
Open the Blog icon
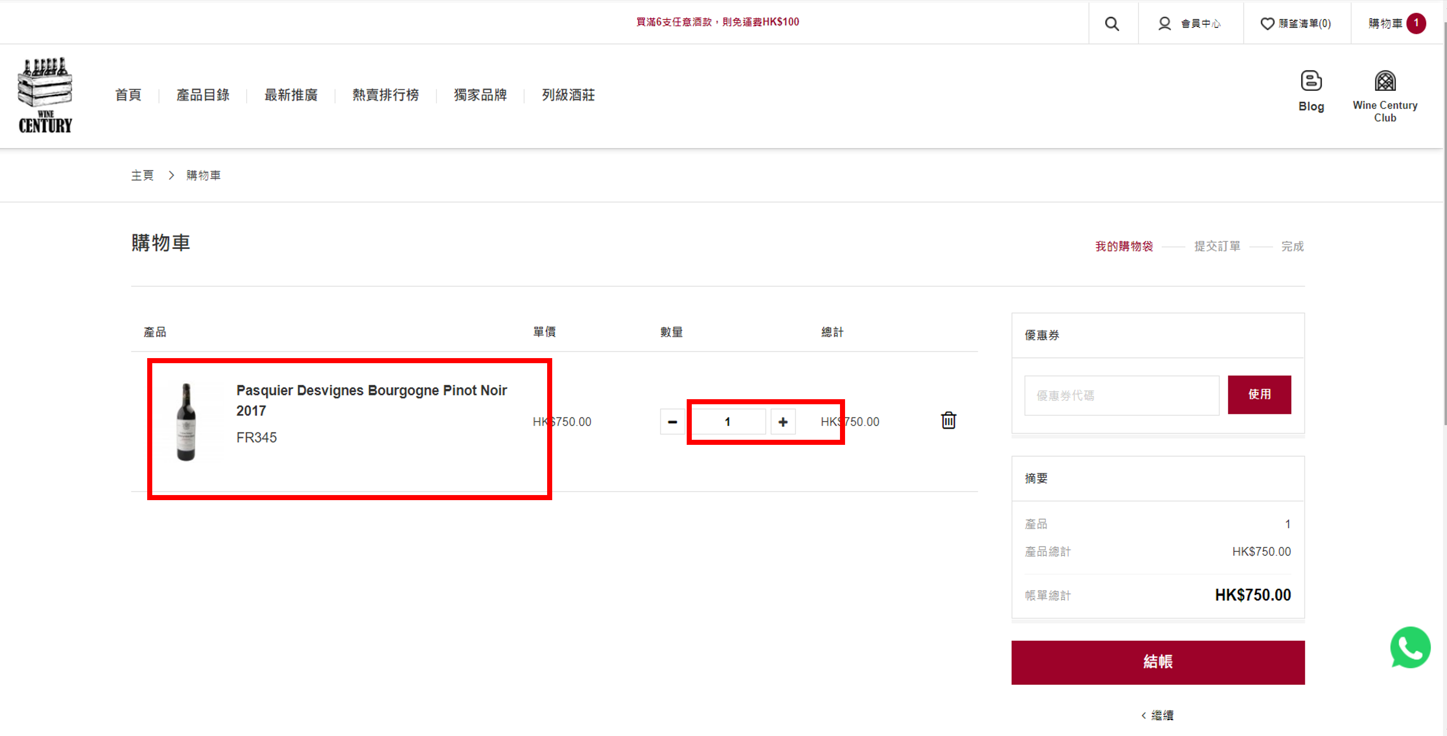[1311, 91]
